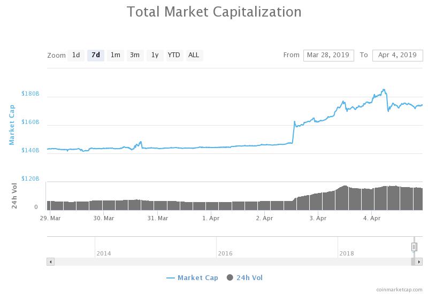
Task: Click 2016 in the navigator timeline
Action: [x=225, y=253]
